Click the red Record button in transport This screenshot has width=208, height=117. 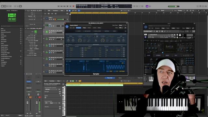pos(73,6)
